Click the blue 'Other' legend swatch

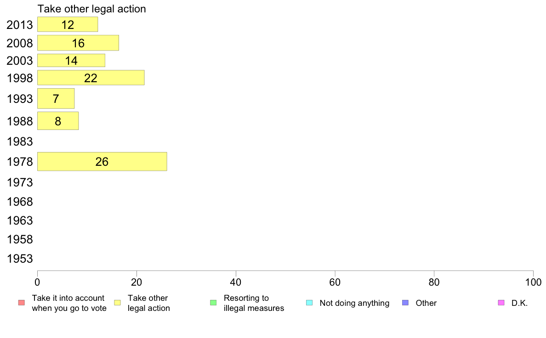point(405,303)
